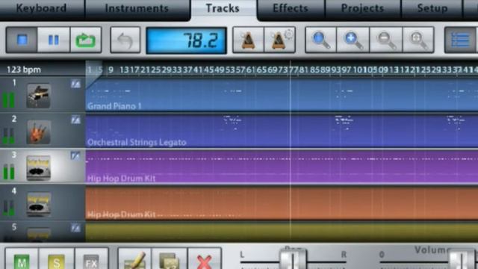Toggle the metronome
This screenshot has width=478, height=269.
point(248,40)
